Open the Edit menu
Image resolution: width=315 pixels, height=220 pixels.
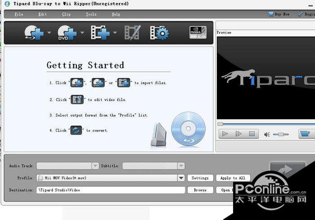coord(42,14)
